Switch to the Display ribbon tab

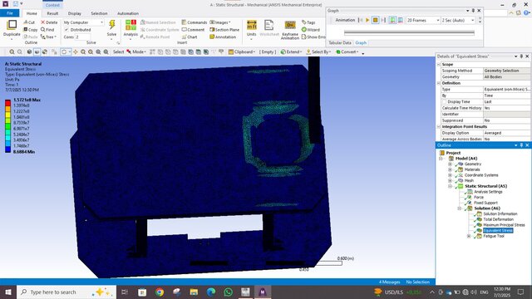75,13
